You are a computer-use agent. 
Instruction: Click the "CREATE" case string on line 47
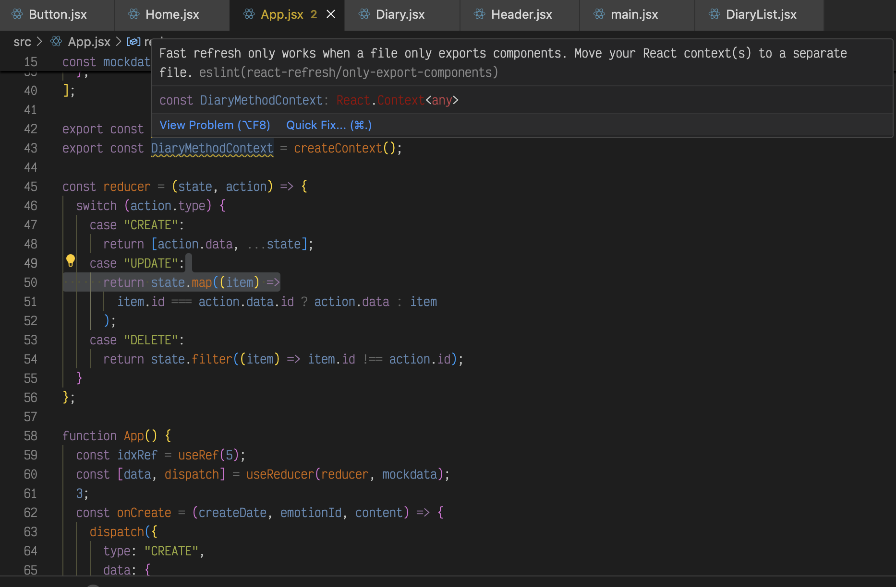click(x=151, y=225)
